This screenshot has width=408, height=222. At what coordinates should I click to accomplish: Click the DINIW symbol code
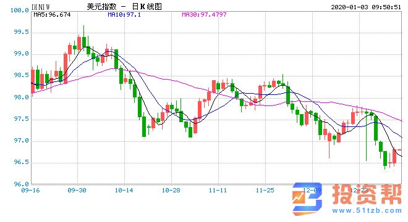40,7
